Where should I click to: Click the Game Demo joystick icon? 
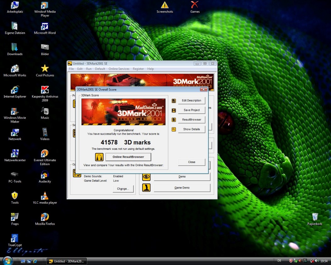146,188
